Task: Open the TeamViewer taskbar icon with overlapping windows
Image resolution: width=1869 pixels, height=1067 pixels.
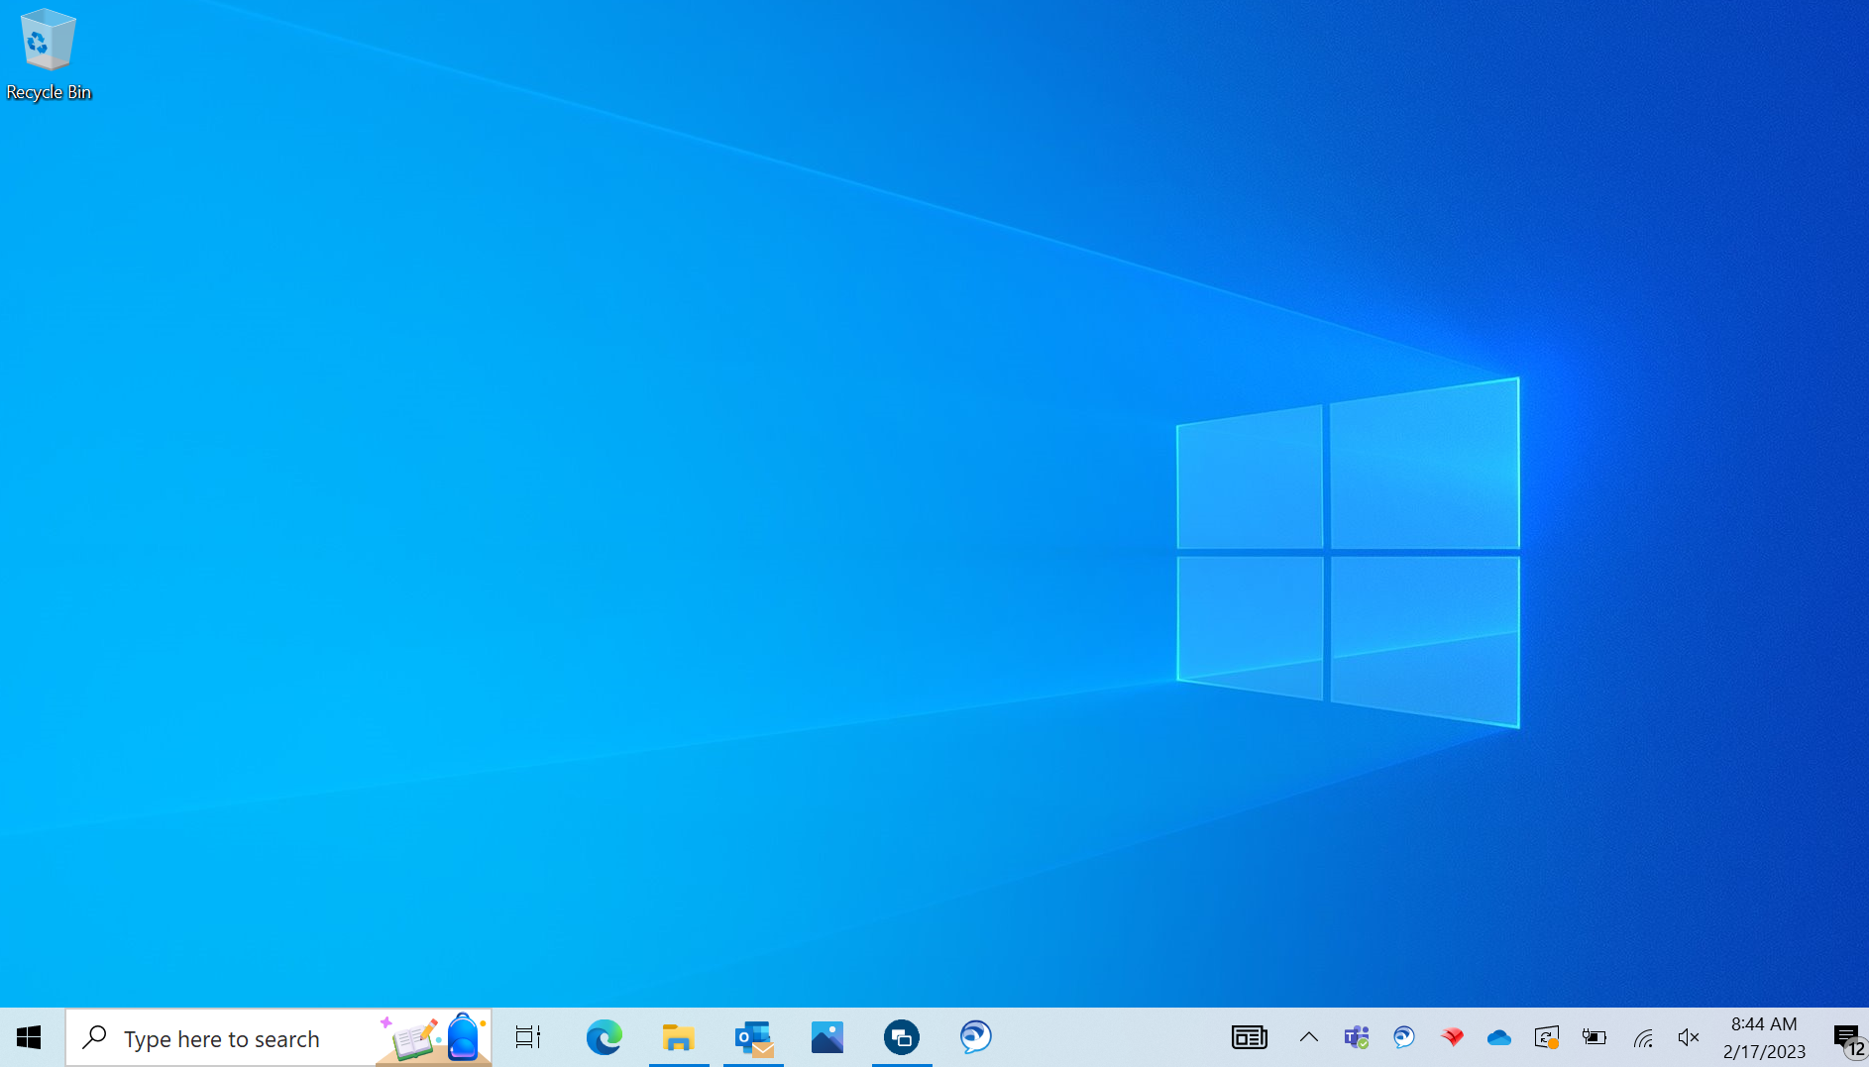Action: (902, 1037)
